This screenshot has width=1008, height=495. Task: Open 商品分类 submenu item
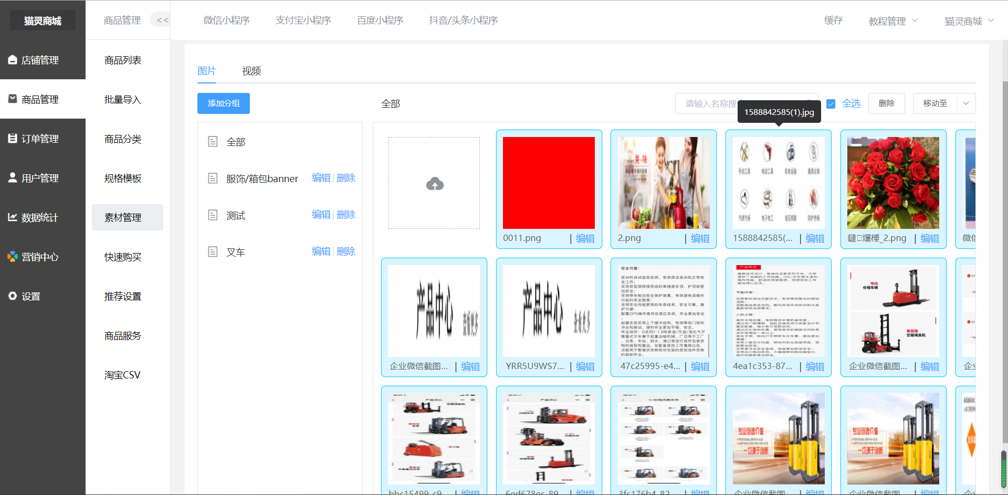click(123, 139)
